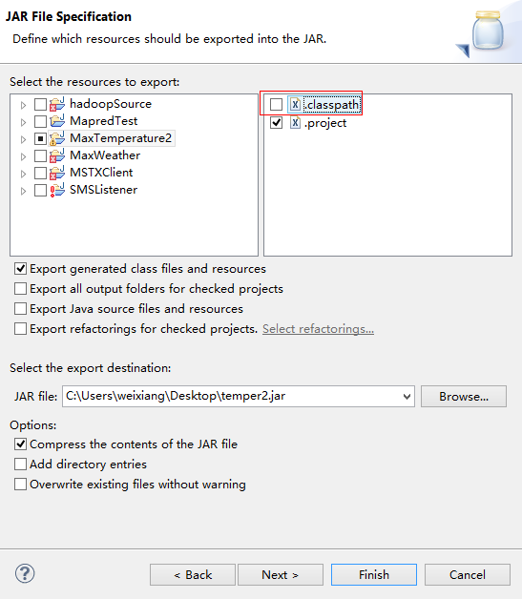The image size is (522, 599).
Task: Select the MaxTemperature2 project label
Action: [x=121, y=138]
